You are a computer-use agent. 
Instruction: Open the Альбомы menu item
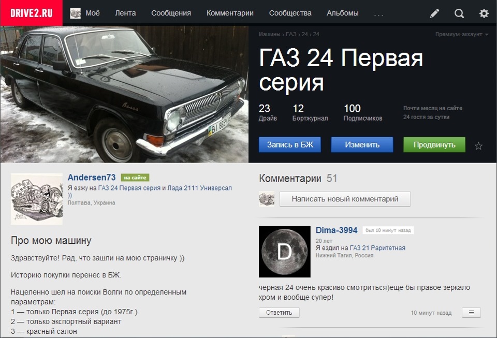pyautogui.click(x=343, y=13)
